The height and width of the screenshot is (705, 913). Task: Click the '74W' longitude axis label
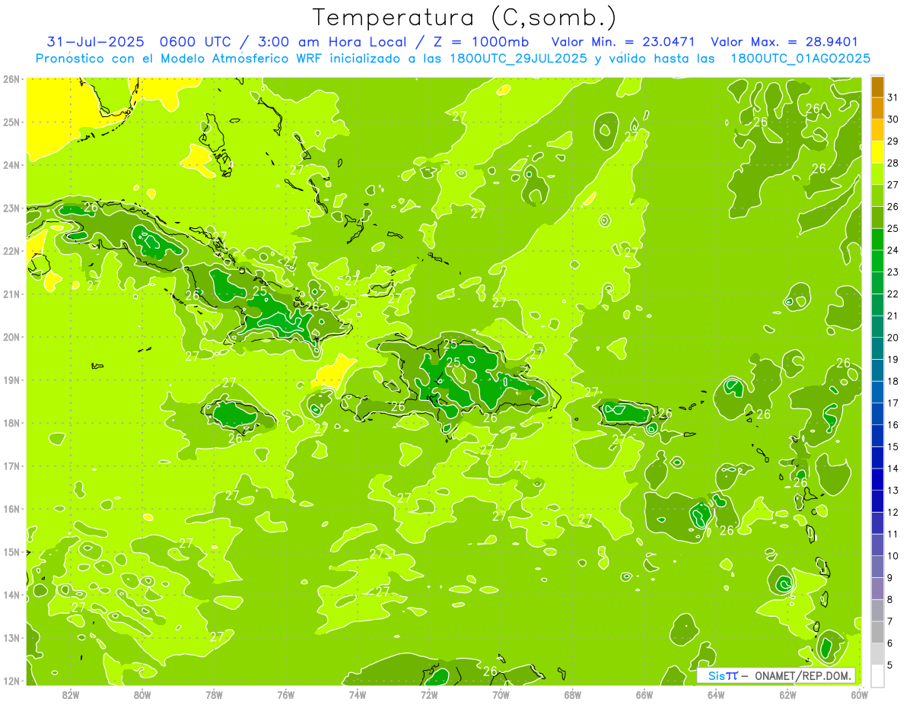point(358,694)
